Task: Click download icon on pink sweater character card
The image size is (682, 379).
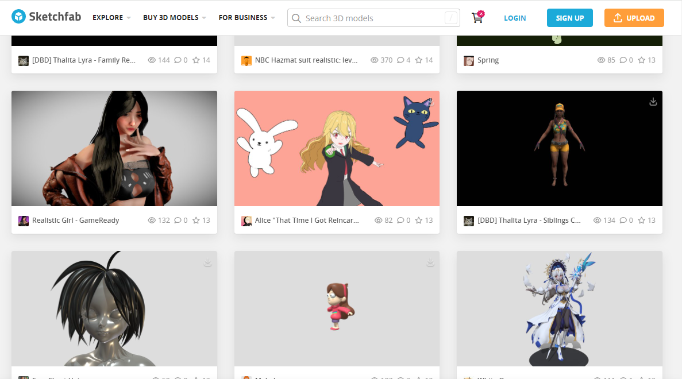Action: click(430, 262)
